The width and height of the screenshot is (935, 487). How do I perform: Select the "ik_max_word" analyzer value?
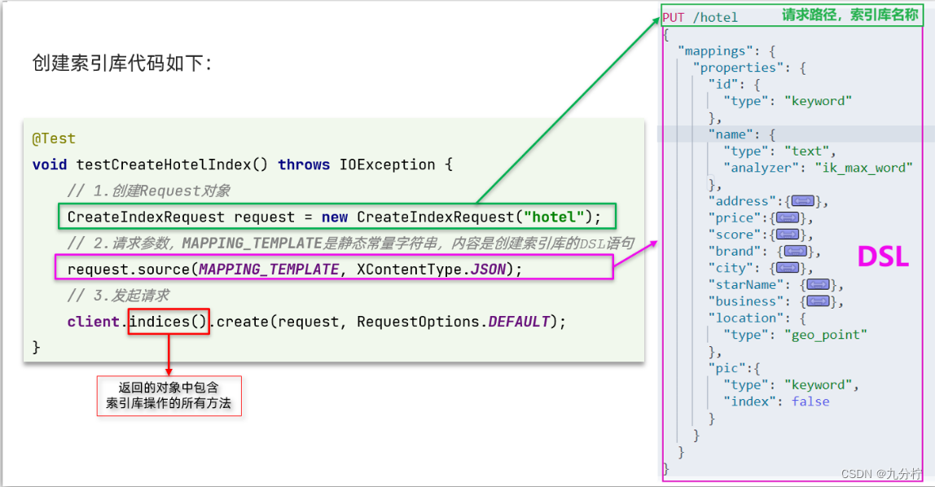click(863, 168)
